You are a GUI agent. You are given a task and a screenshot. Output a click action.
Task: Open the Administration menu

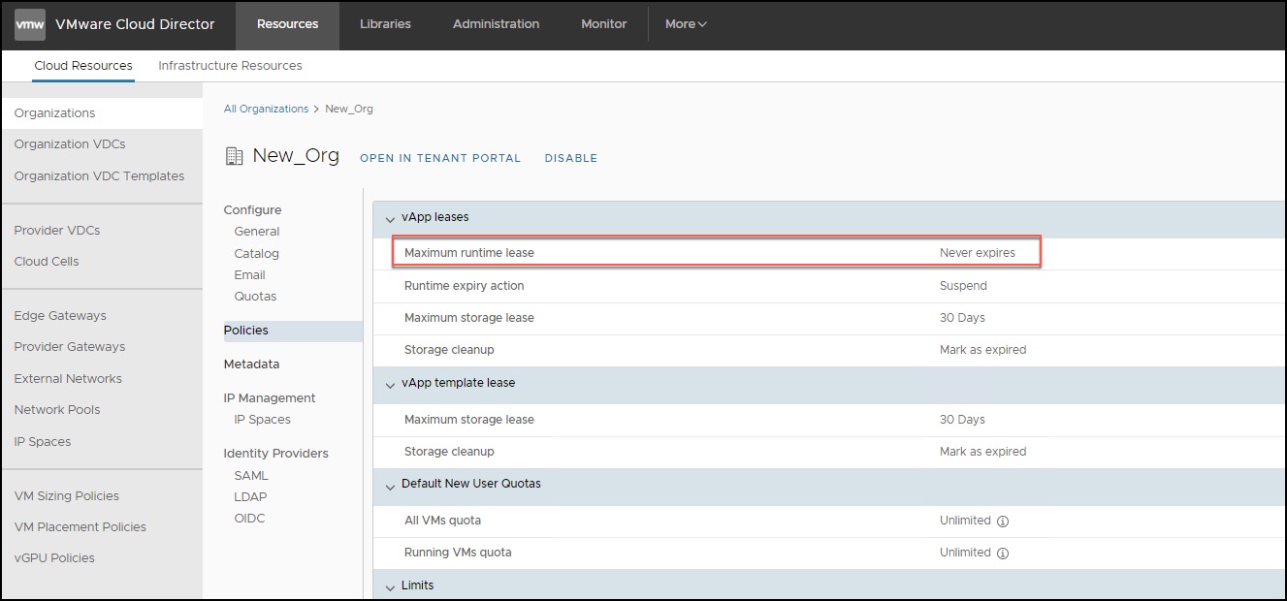coord(496,24)
